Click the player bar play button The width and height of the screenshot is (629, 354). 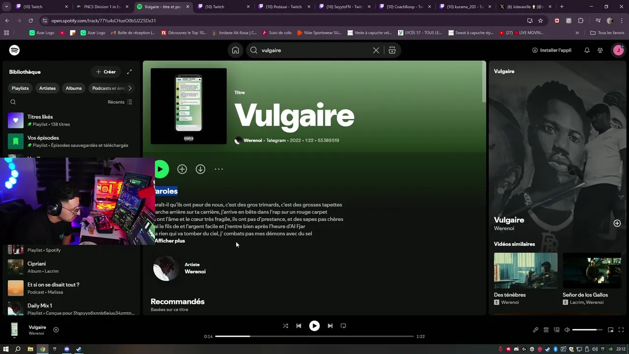(314, 325)
